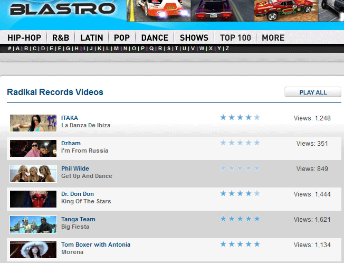Click fourth star for Dr. Don Don

click(x=249, y=194)
